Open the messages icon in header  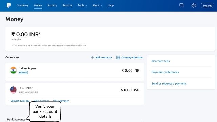pos(182,5)
